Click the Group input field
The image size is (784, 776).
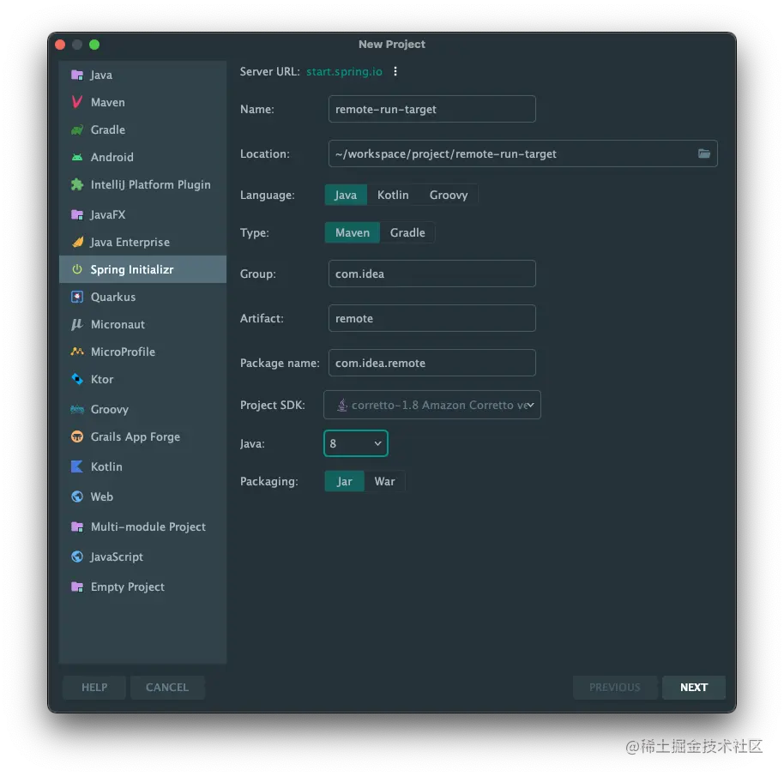(x=432, y=274)
